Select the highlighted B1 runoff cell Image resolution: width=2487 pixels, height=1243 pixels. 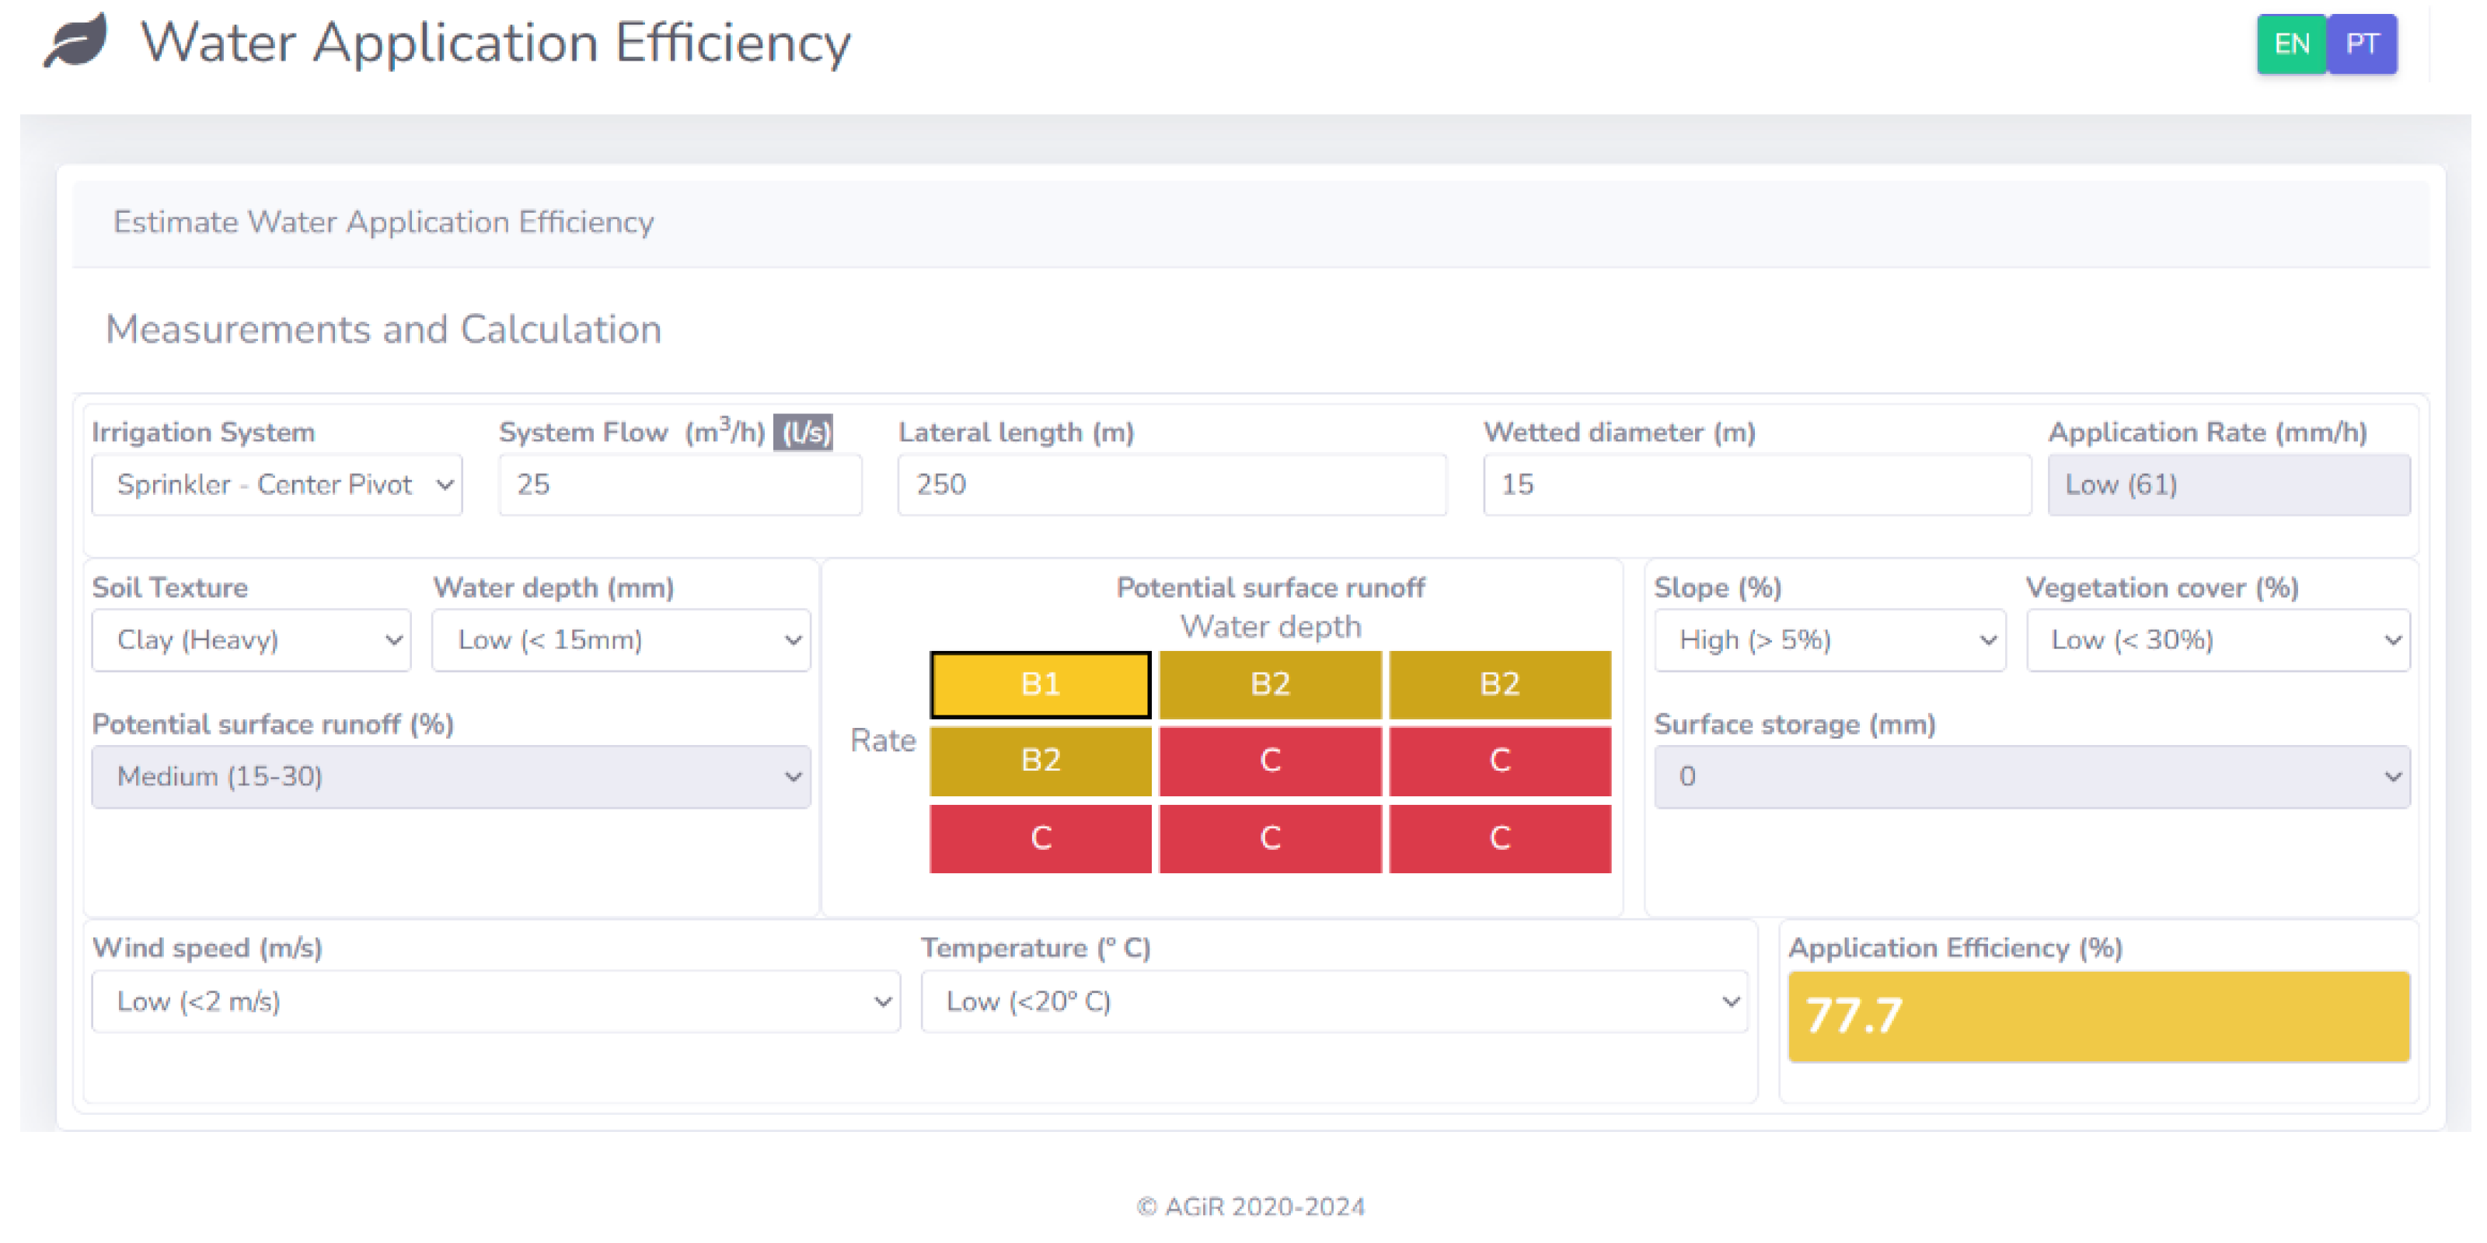[1040, 684]
